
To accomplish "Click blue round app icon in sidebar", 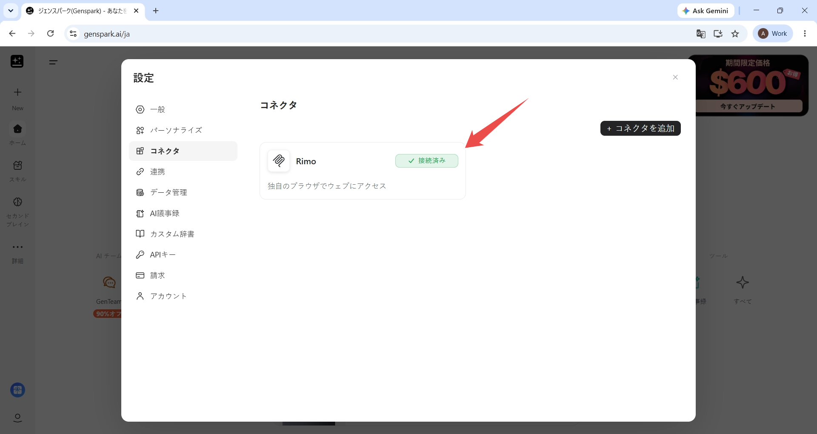I will [x=17, y=390].
